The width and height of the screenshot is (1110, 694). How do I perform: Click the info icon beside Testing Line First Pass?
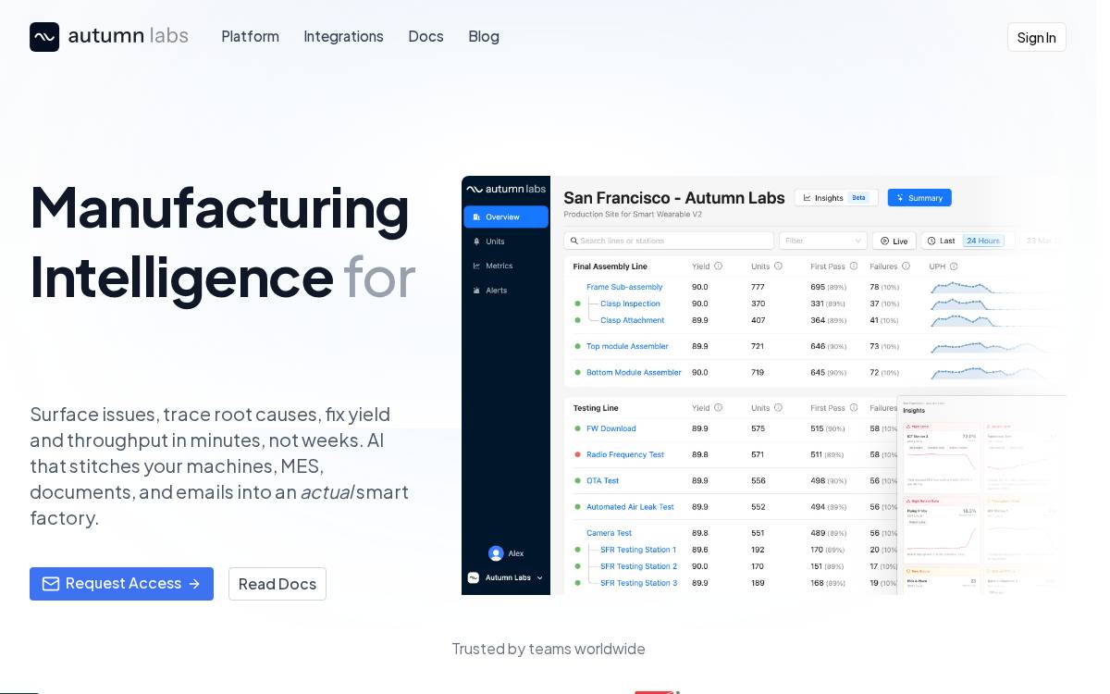coord(854,408)
